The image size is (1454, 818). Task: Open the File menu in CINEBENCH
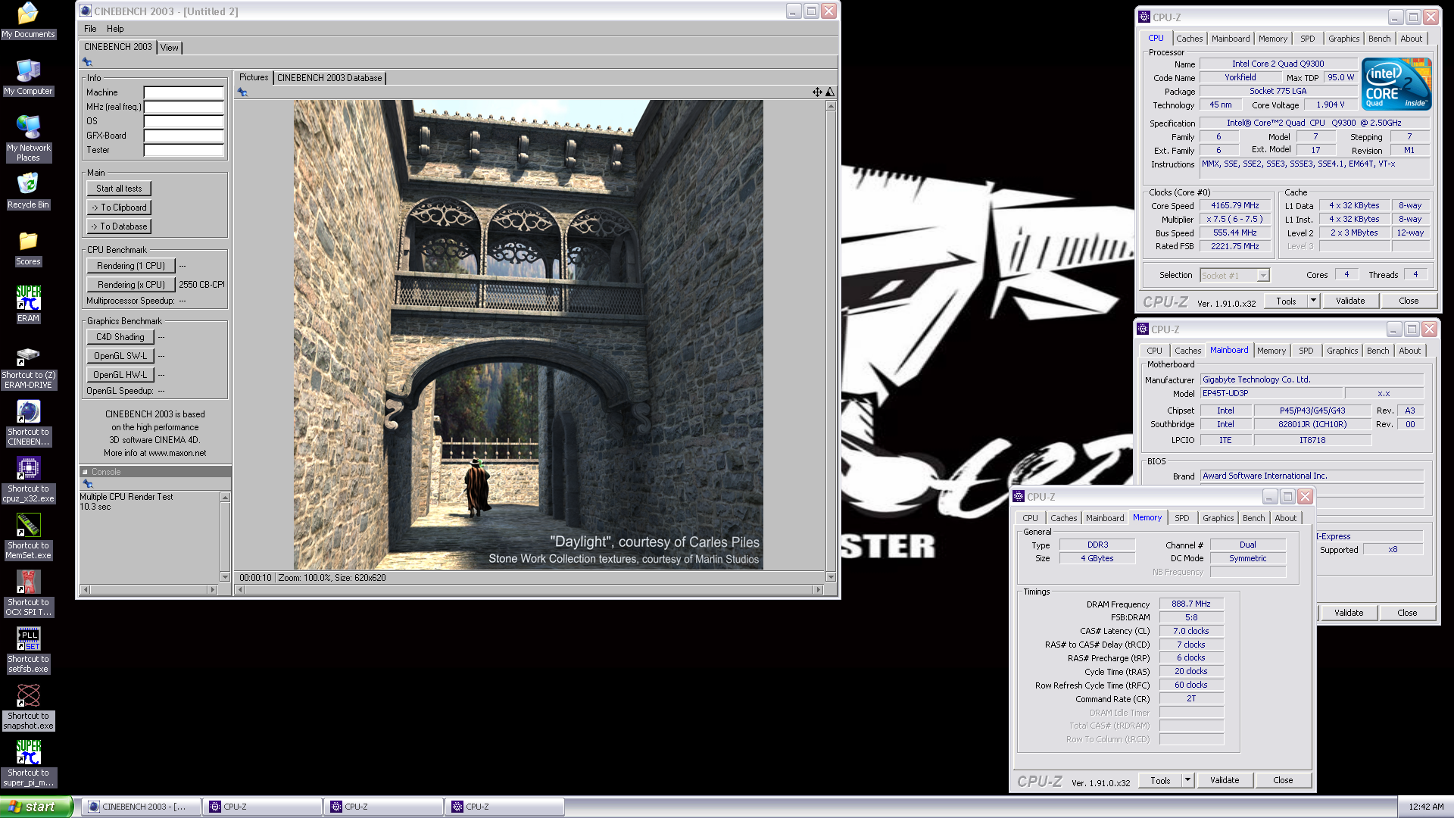[x=90, y=29]
